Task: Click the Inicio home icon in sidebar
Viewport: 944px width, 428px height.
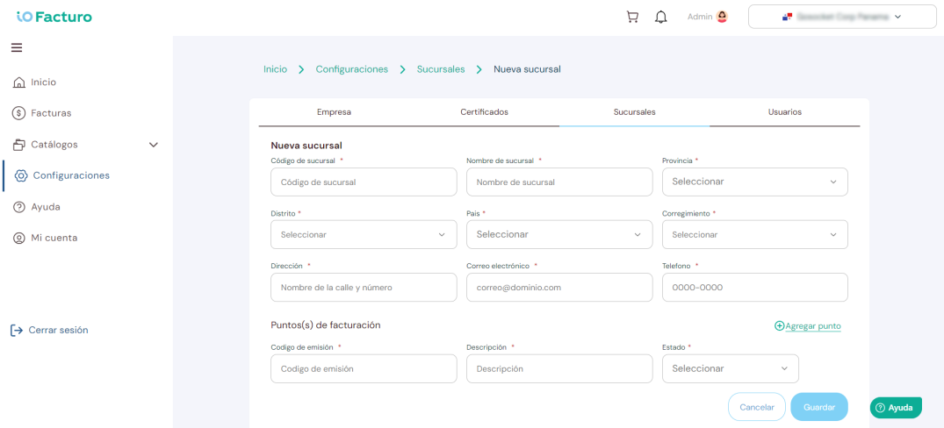Action: click(19, 82)
